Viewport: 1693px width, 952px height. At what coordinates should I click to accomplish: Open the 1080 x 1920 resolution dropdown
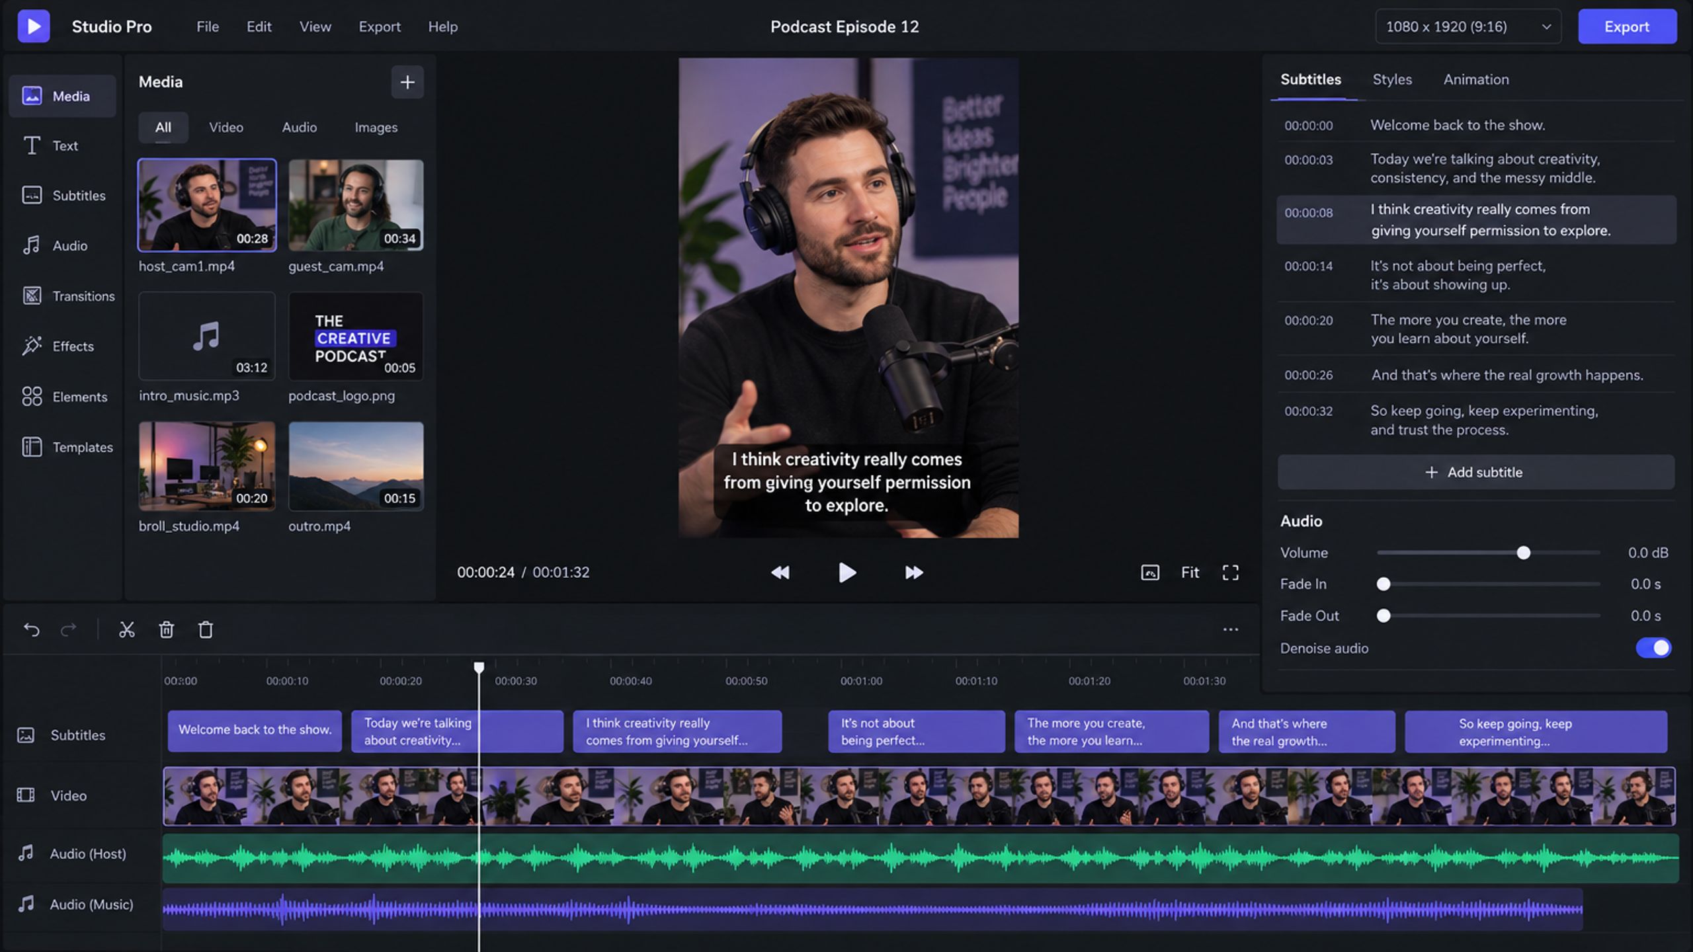1468,26
